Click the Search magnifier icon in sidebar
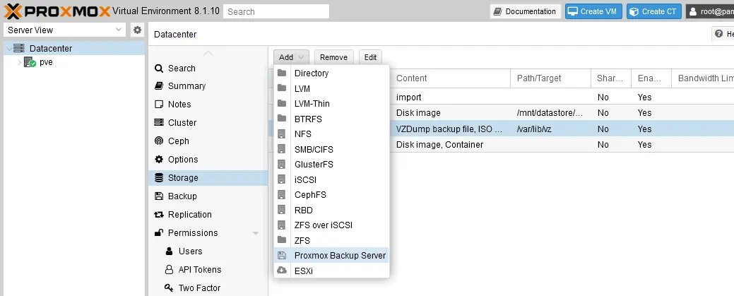 pos(159,69)
